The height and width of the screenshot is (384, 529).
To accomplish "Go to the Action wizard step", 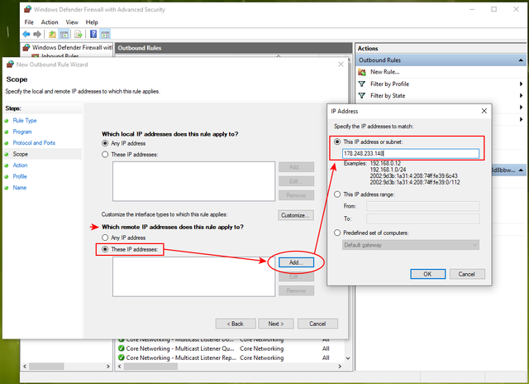I will pyautogui.click(x=20, y=166).
